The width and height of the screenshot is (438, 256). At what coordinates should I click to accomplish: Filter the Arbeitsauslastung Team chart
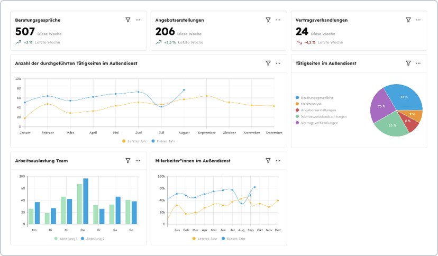pyautogui.click(x=128, y=160)
